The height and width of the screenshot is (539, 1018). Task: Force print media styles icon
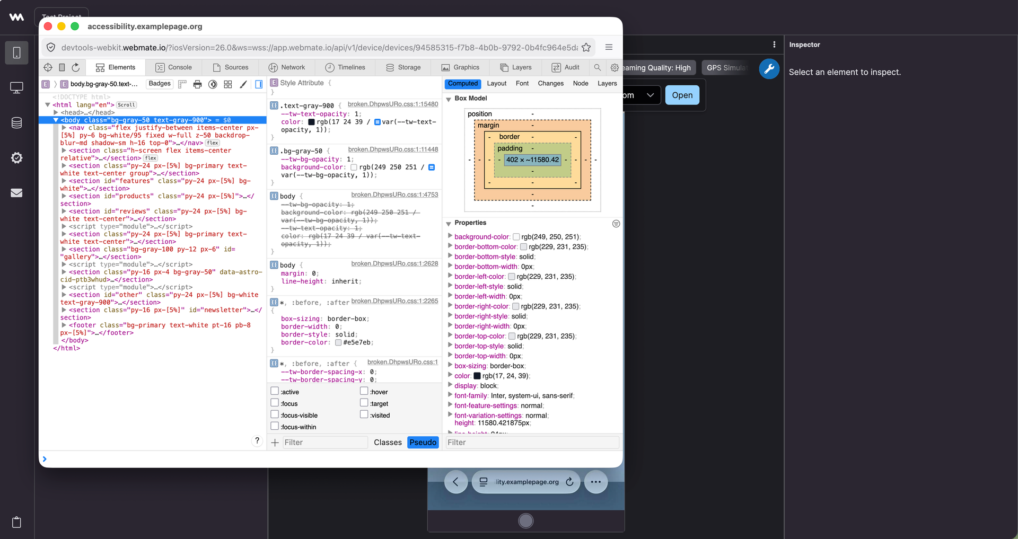click(197, 84)
